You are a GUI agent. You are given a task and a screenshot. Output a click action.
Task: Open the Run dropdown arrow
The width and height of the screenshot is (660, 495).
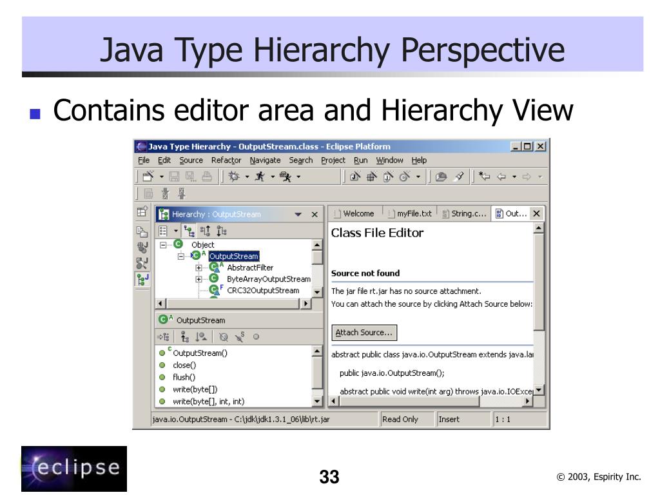(x=273, y=177)
